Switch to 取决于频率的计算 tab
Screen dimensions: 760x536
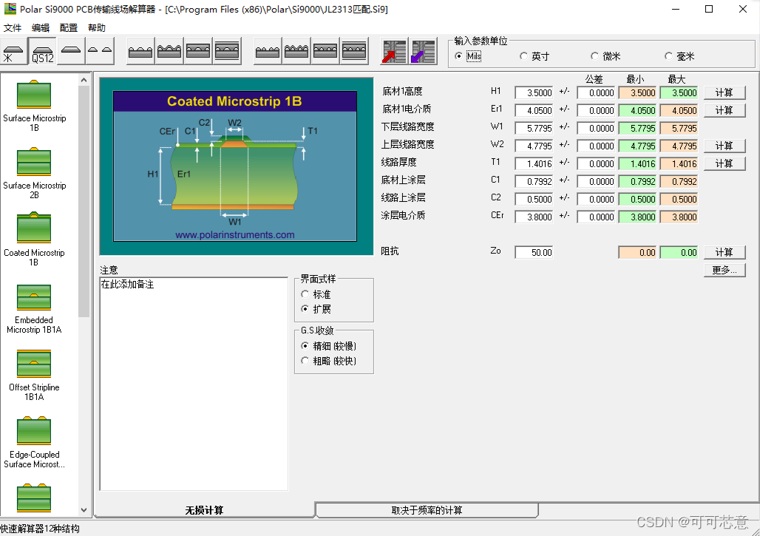click(x=427, y=510)
